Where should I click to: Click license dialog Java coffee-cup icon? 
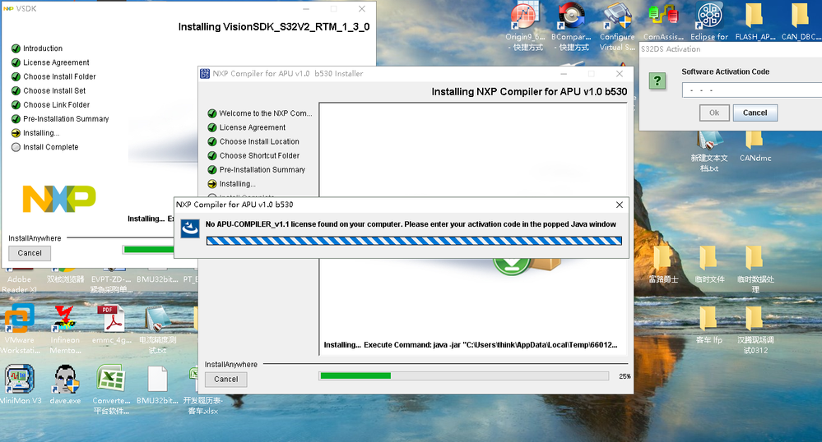click(x=190, y=229)
